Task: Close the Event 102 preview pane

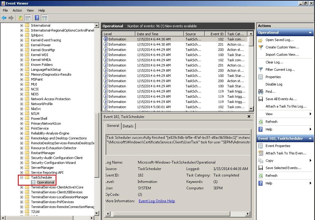Action: [x=249, y=116]
